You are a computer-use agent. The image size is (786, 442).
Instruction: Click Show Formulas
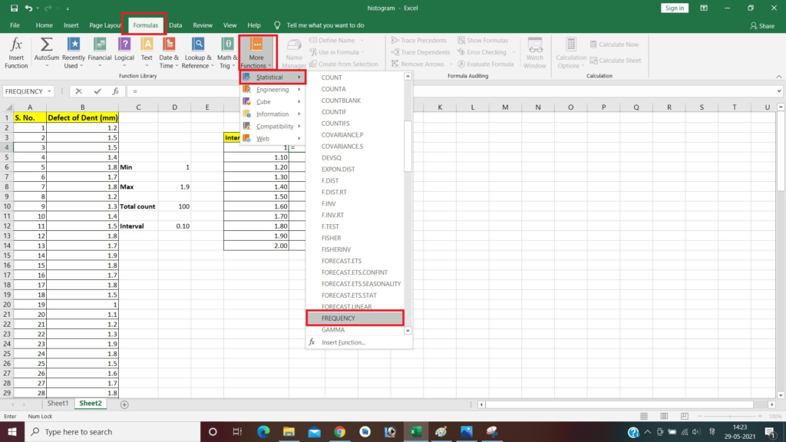[x=482, y=40]
